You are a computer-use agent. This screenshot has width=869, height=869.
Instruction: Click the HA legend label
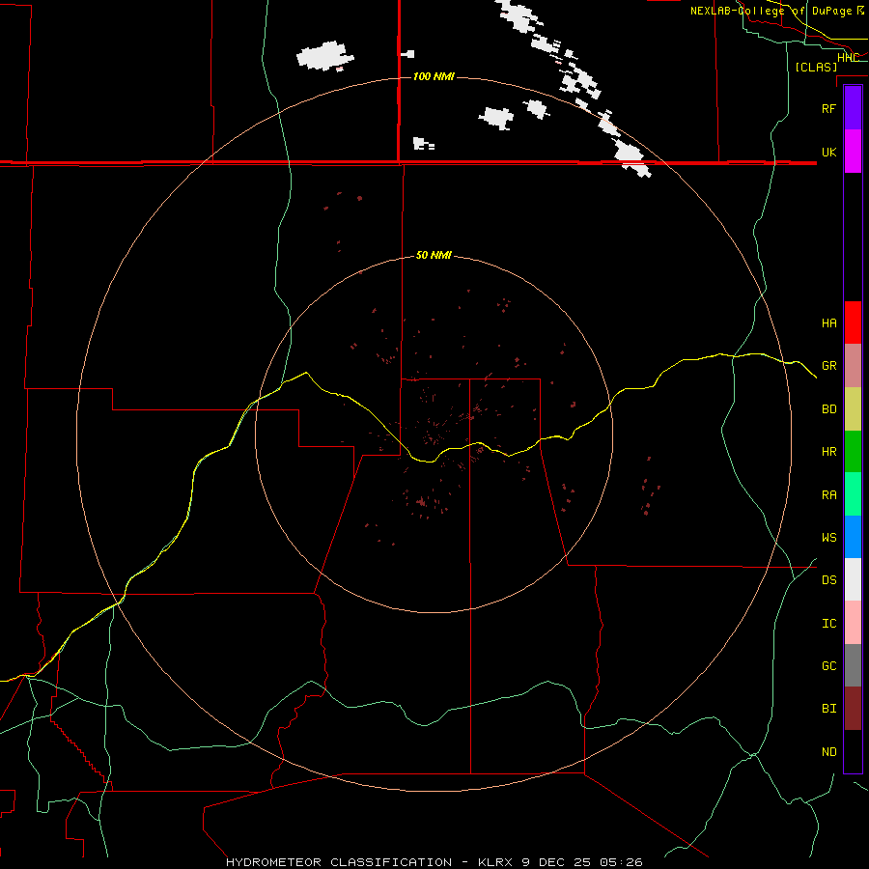tap(828, 323)
